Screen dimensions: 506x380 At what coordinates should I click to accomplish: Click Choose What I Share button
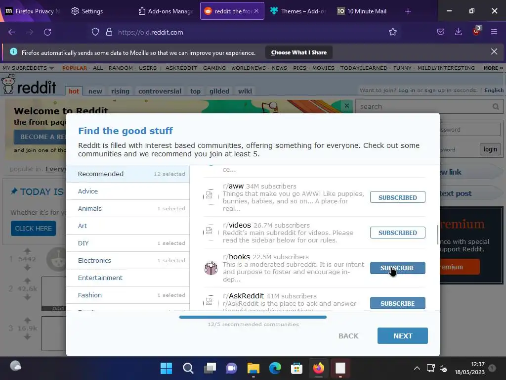tap(299, 52)
